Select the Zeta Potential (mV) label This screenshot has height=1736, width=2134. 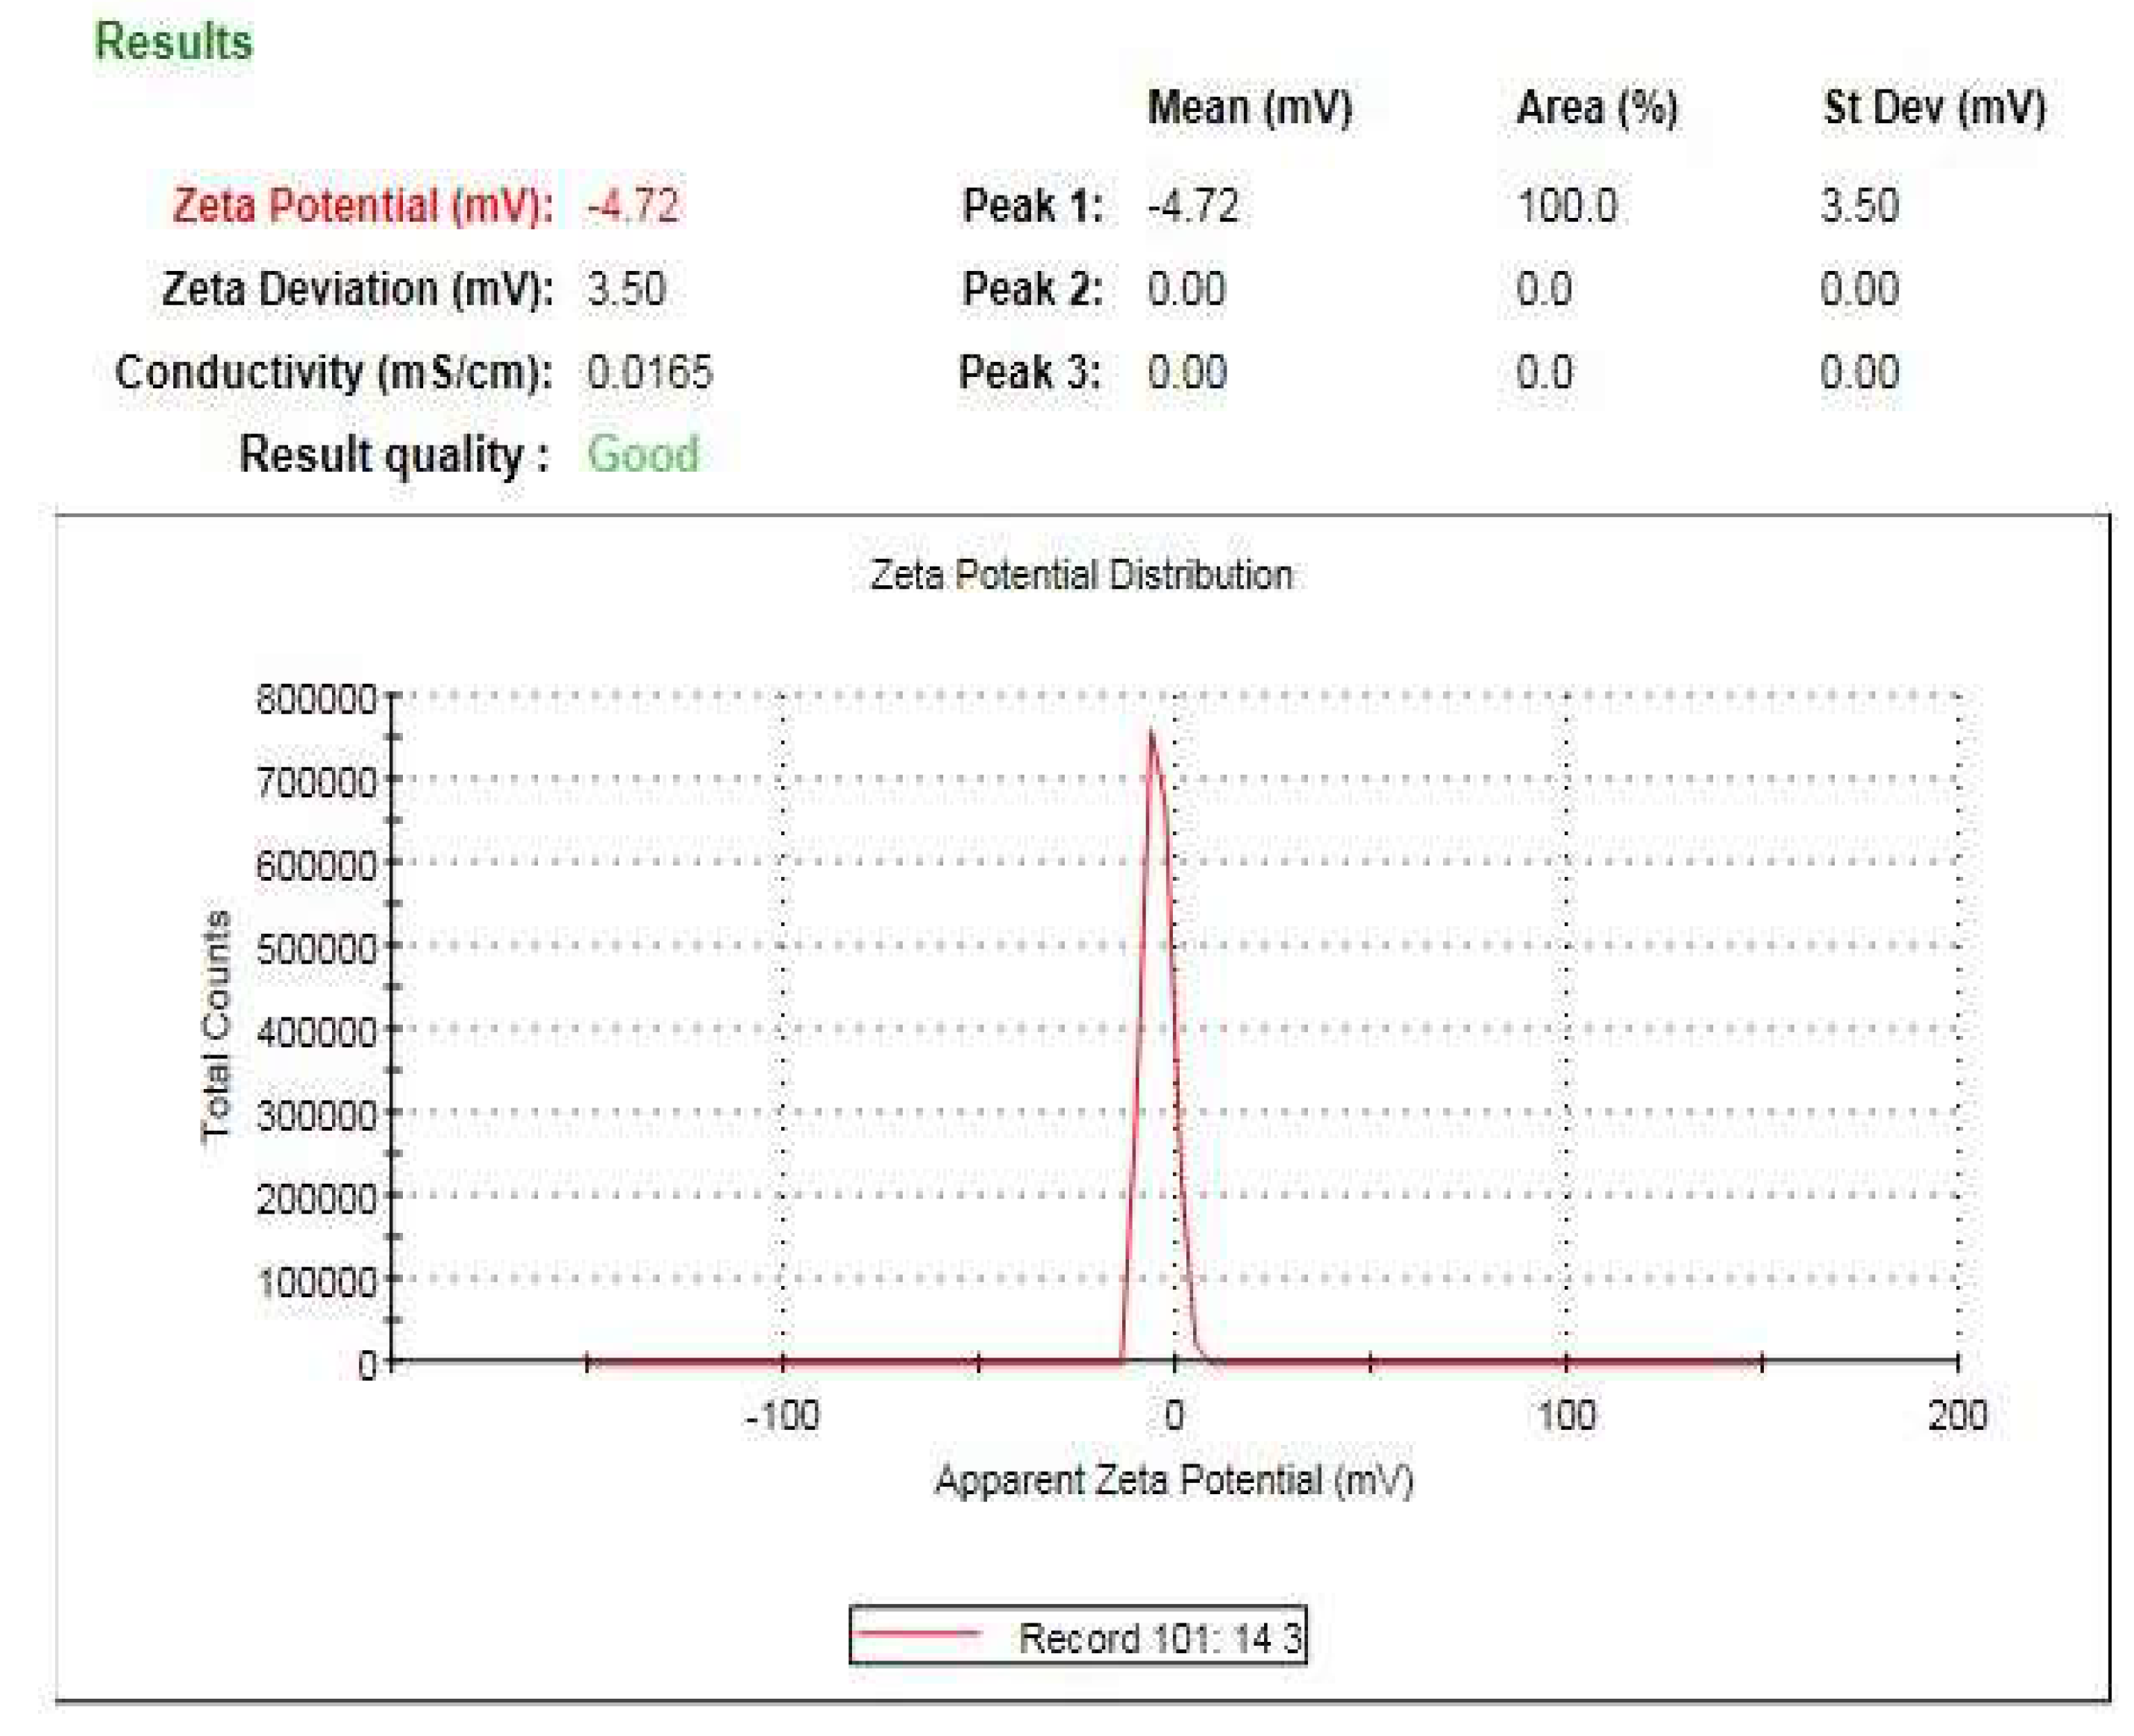pyautogui.click(x=362, y=207)
